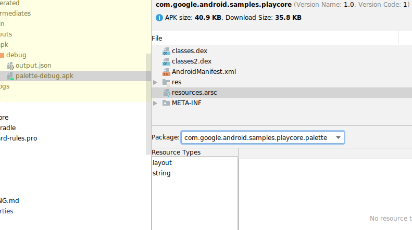Select the layout resource type

[162, 163]
